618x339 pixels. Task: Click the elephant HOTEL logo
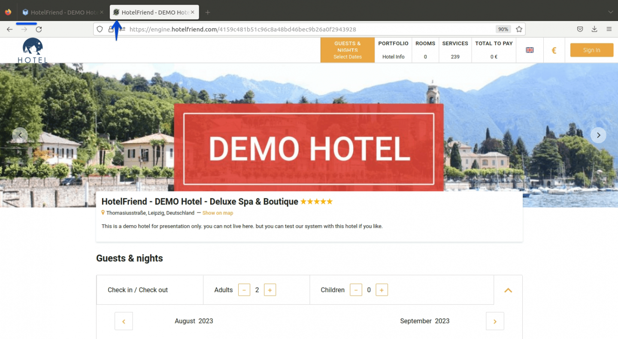tap(33, 50)
